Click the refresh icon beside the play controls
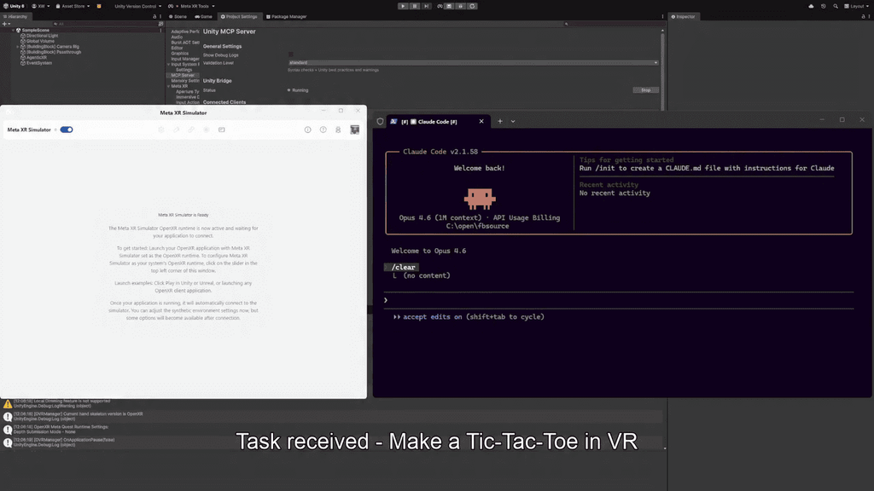Viewport: 874px width, 491px height. coord(472,6)
